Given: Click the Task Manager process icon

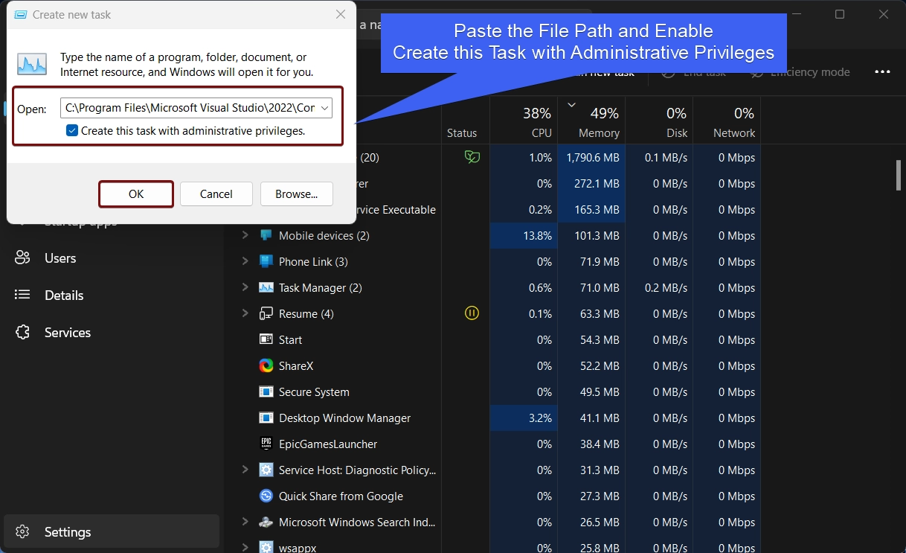Looking at the screenshot, I should [266, 287].
